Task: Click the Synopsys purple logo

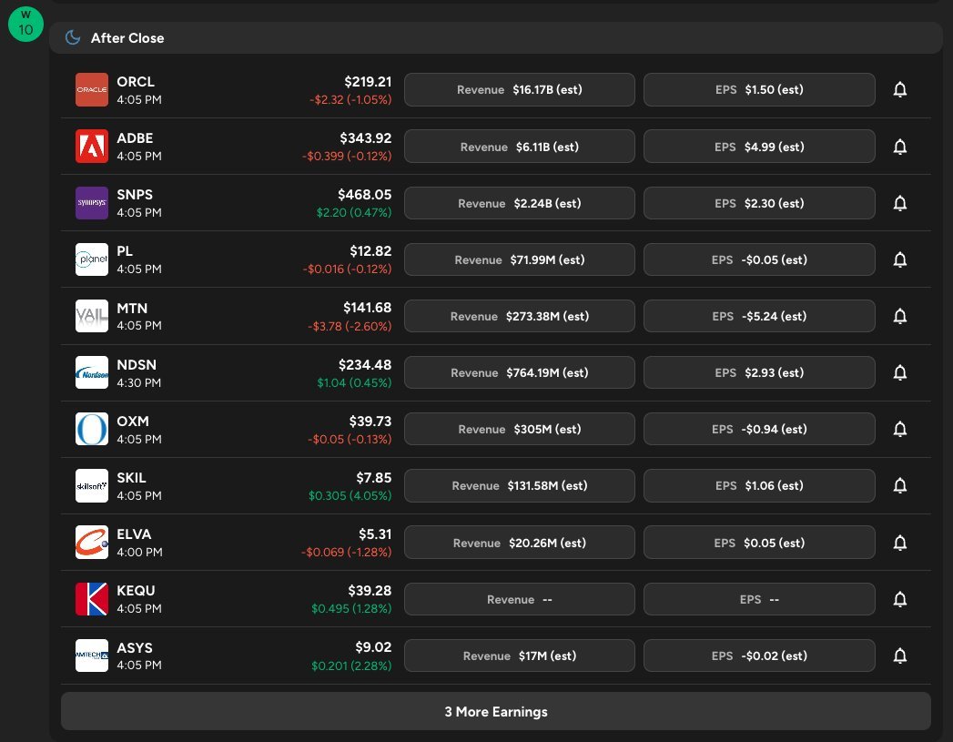Action: (x=92, y=202)
